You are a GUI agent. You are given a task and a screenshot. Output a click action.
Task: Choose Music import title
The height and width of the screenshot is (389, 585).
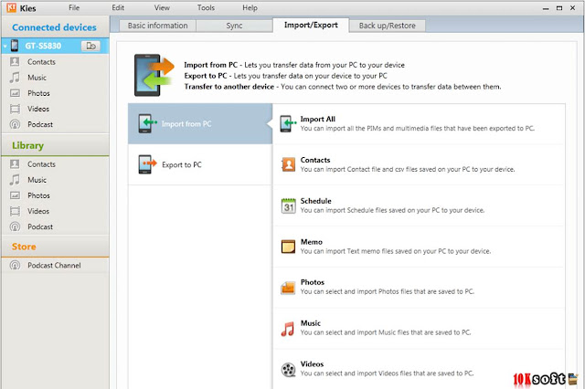[x=311, y=323]
